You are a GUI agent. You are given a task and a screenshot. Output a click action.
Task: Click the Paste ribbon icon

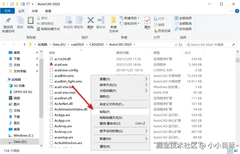click(x=30, y=20)
